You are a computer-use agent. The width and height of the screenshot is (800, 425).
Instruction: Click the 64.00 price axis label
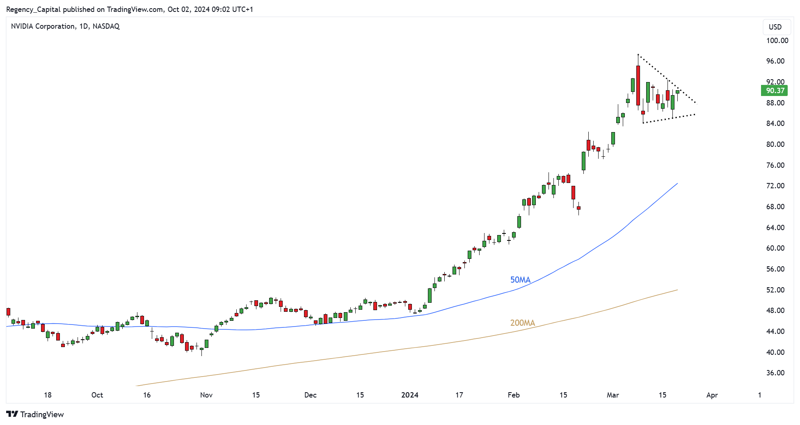click(775, 228)
